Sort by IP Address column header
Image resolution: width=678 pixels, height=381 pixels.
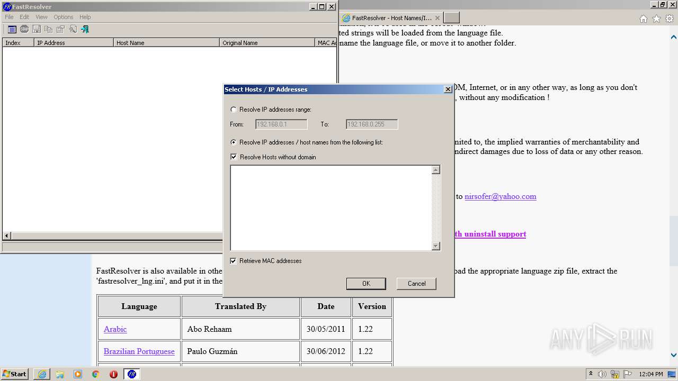coord(74,43)
